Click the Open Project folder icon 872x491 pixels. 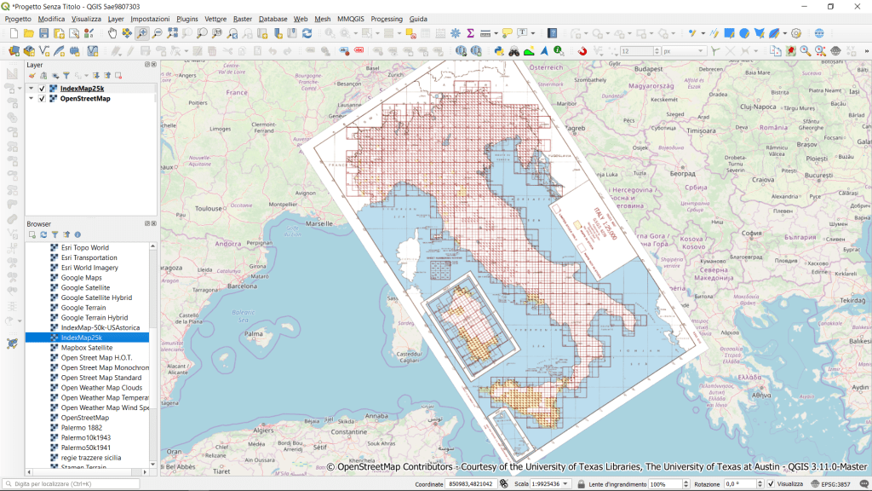point(29,33)
